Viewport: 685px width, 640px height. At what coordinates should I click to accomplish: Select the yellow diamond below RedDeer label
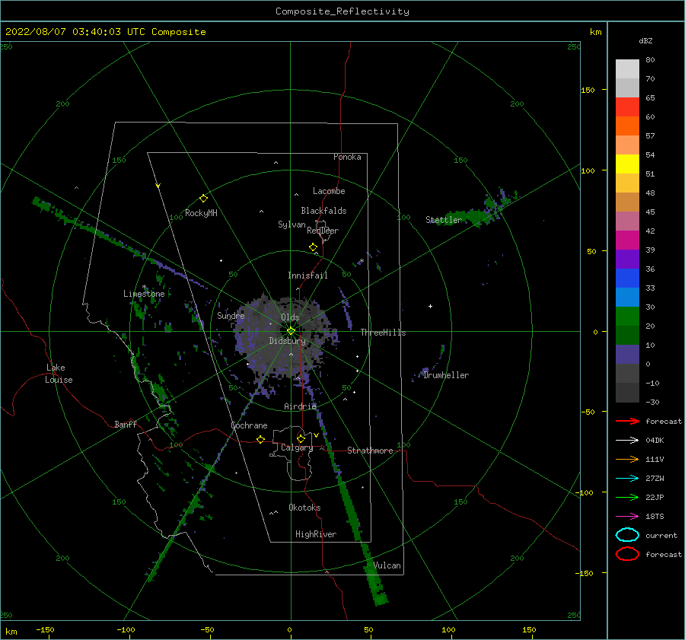[x=314, y=247]
